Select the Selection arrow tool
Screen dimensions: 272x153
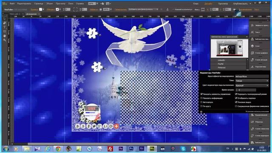coord(5,19)
